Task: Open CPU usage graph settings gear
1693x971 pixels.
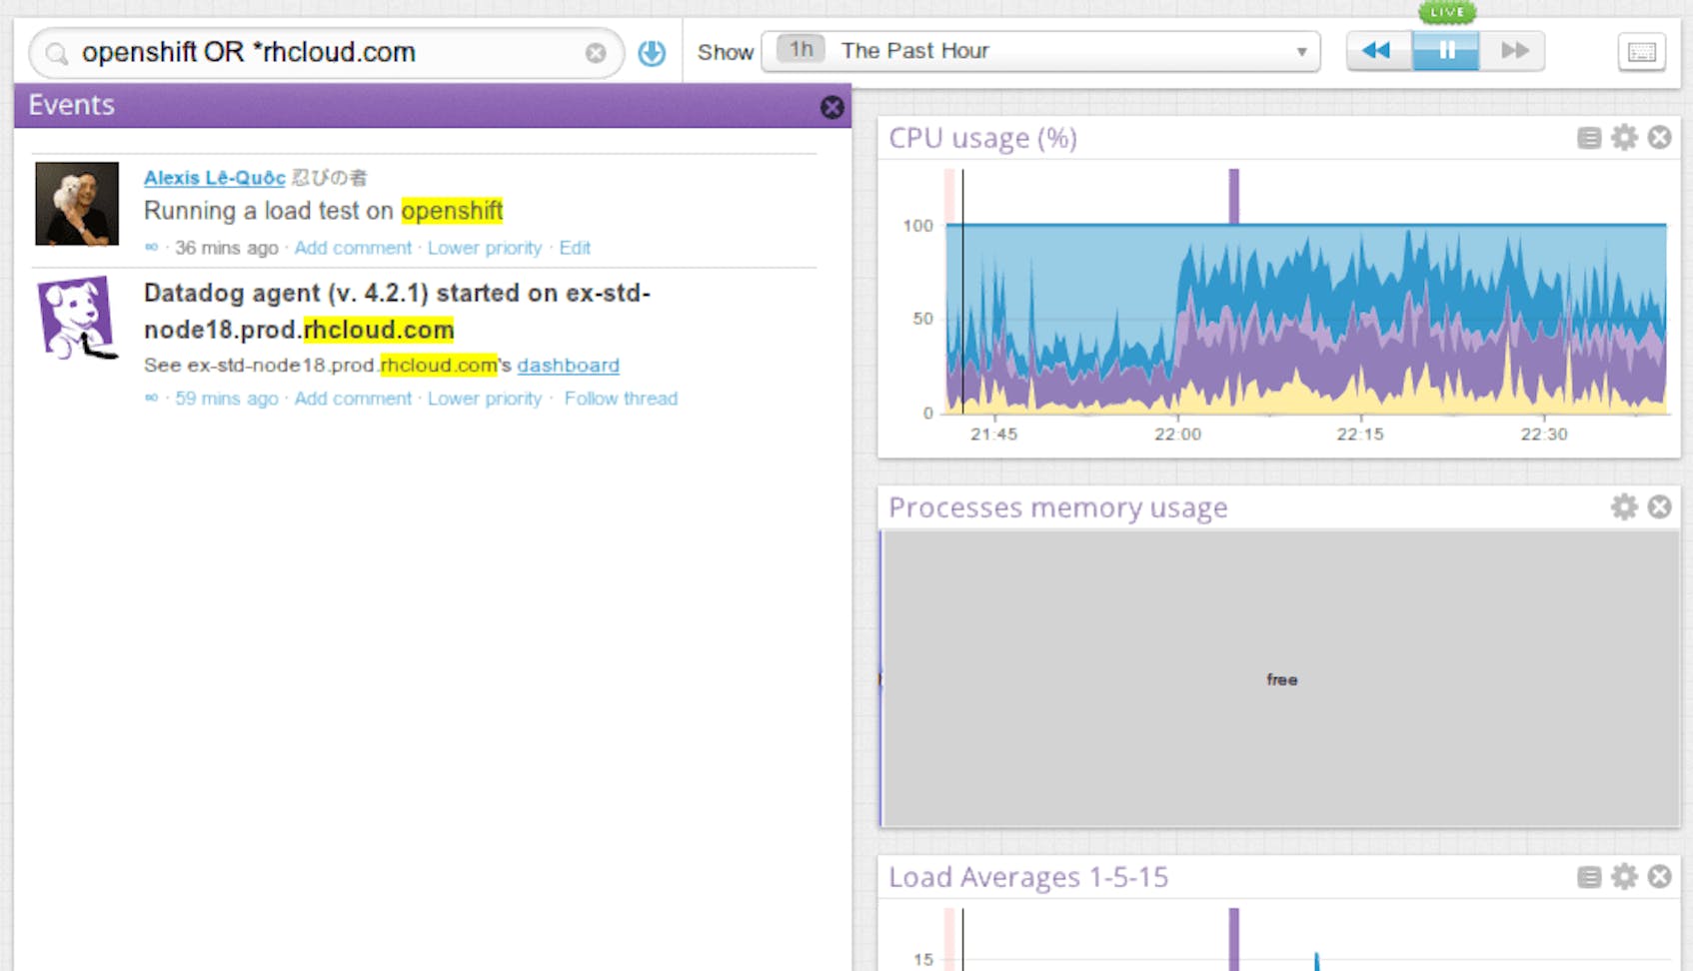Action: pyautogui.click(x=1624, y=138)
